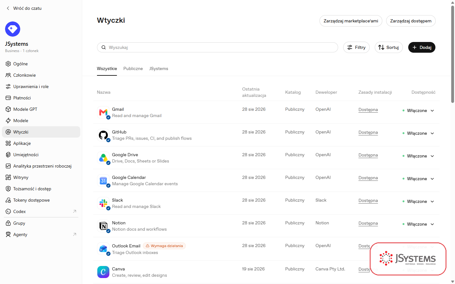This screenshot has width=455, height=284.
Task: Click the Zarządzaj marketplace'ami button
Action: (351, 21)
